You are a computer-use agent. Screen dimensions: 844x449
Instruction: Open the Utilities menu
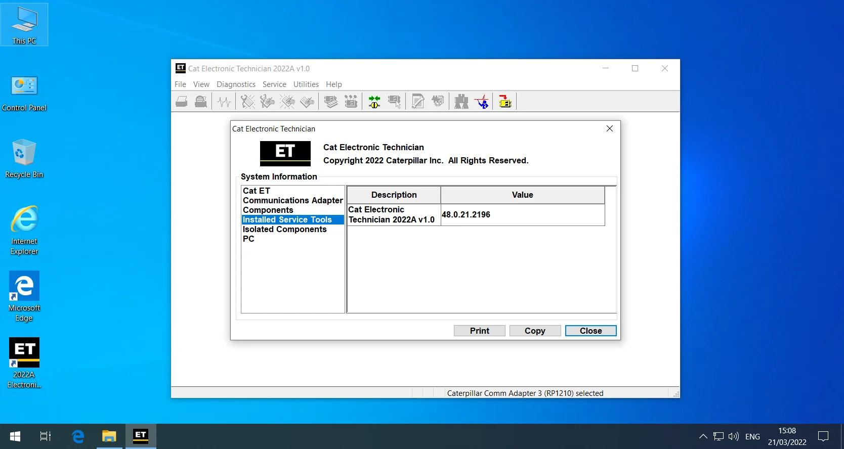(306, 84)
